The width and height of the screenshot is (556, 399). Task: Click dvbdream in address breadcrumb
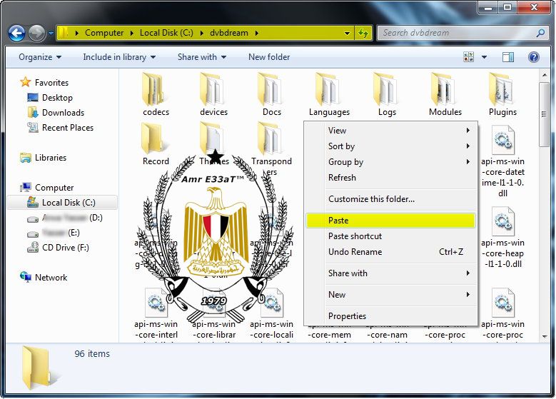(x=228, y=33)
